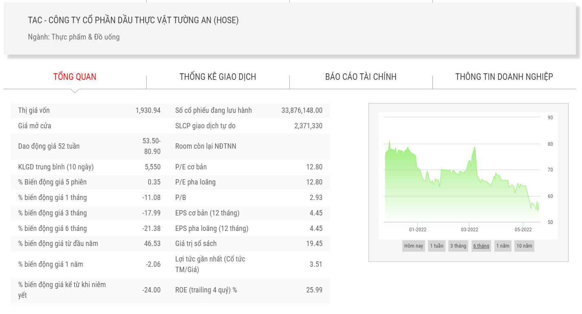This screenshot has width=582, height=314.
Task: Click the 52-week range value 53.50-80.90
Action: pos(152,146)
